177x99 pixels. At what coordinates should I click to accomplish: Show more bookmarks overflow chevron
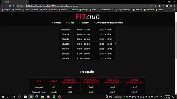(174, 10)
